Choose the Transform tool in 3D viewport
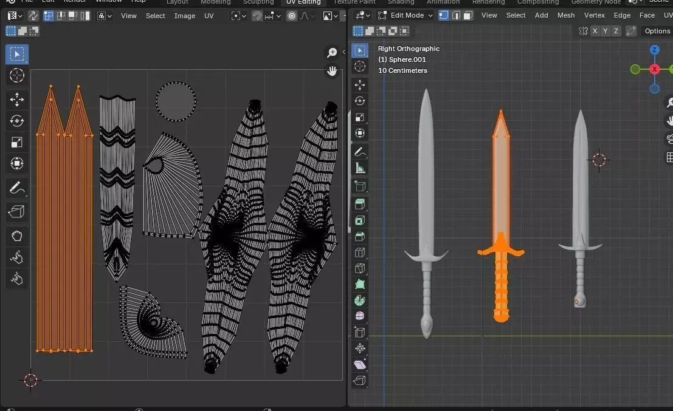The height and width of the screenshot is (411, 673). [360, 133]
